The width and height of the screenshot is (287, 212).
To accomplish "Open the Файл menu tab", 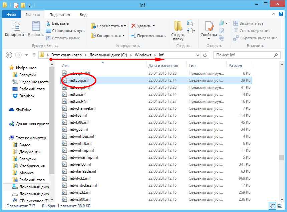I will tap(12, 15).
